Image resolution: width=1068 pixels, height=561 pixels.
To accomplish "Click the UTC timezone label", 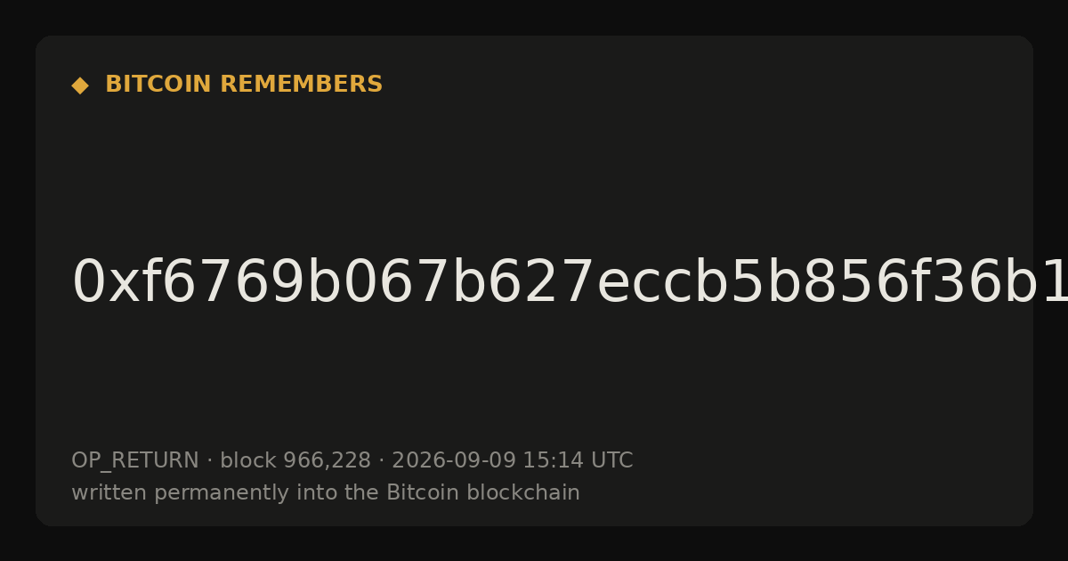I will click(611, 460).
